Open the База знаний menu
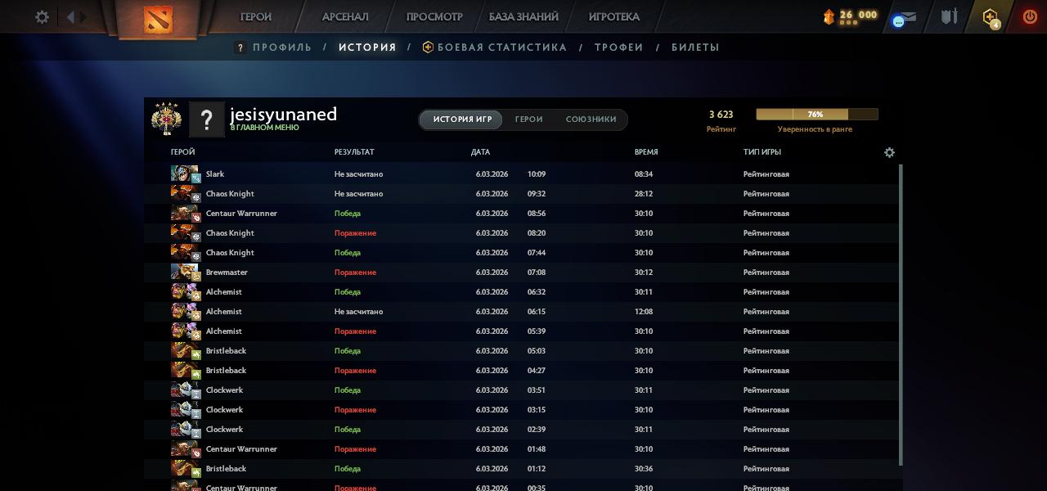The image size is (1047, 491). [x=523, y=17]
